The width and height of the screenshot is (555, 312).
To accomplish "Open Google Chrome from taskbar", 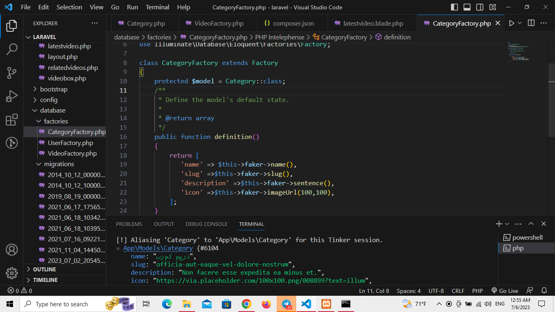I will pos(246,304).
